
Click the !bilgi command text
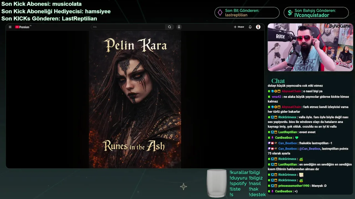tap(254, 172)
